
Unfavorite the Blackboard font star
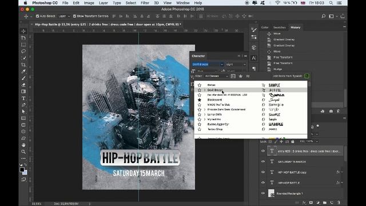point(200,100)
